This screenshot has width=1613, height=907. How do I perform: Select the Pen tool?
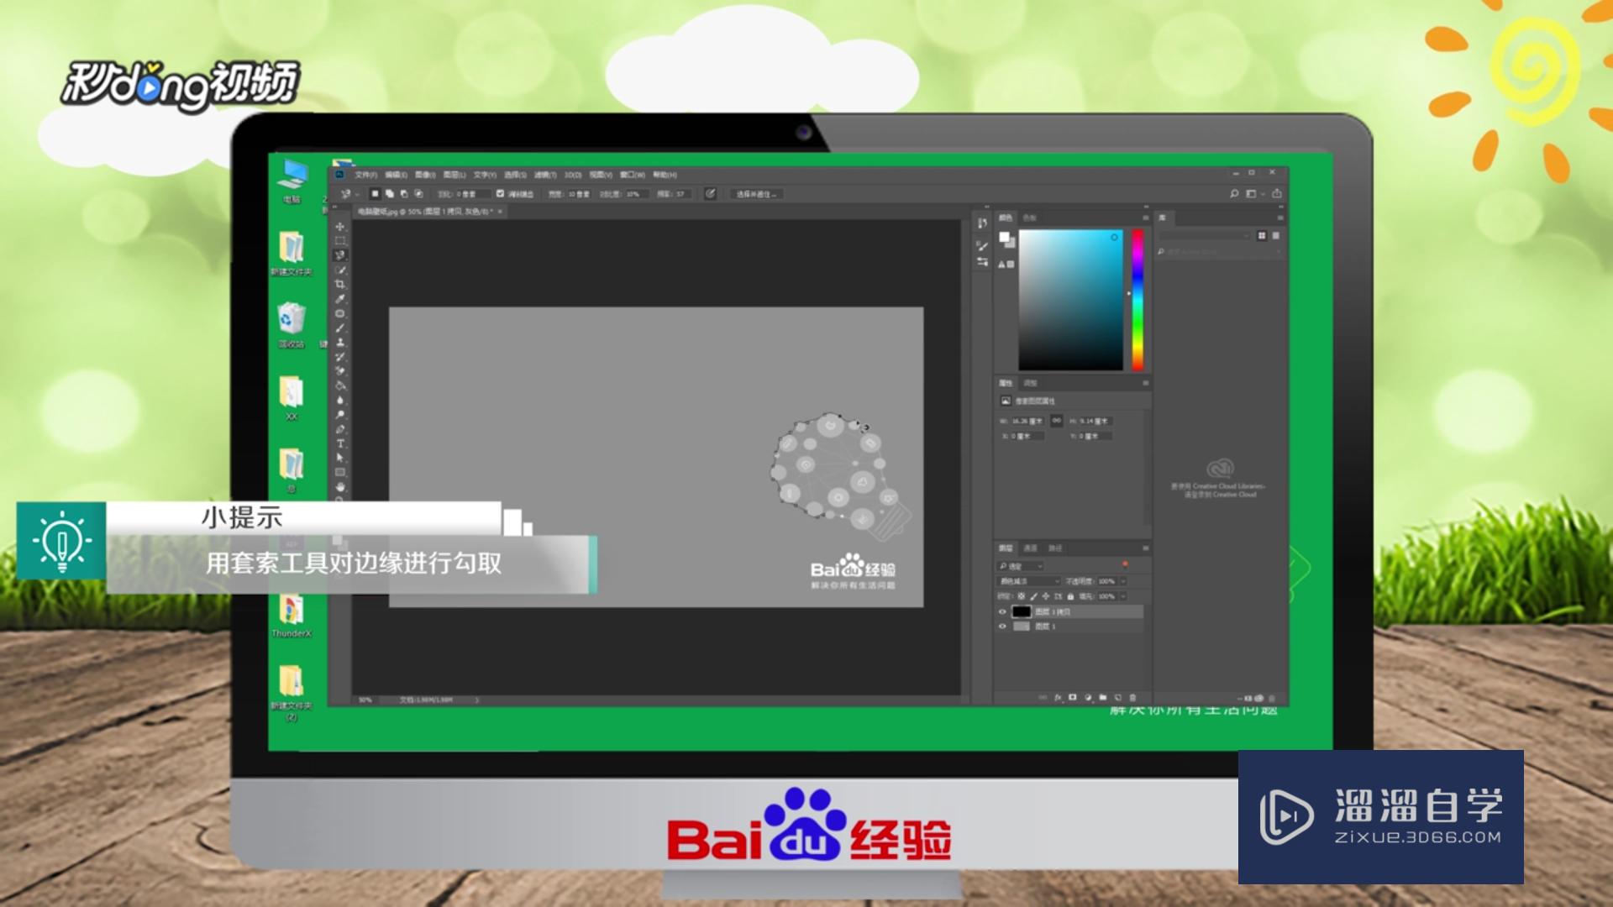coord(340,429)
